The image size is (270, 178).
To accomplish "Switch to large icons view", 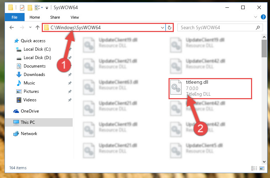I will coord(262,168).
